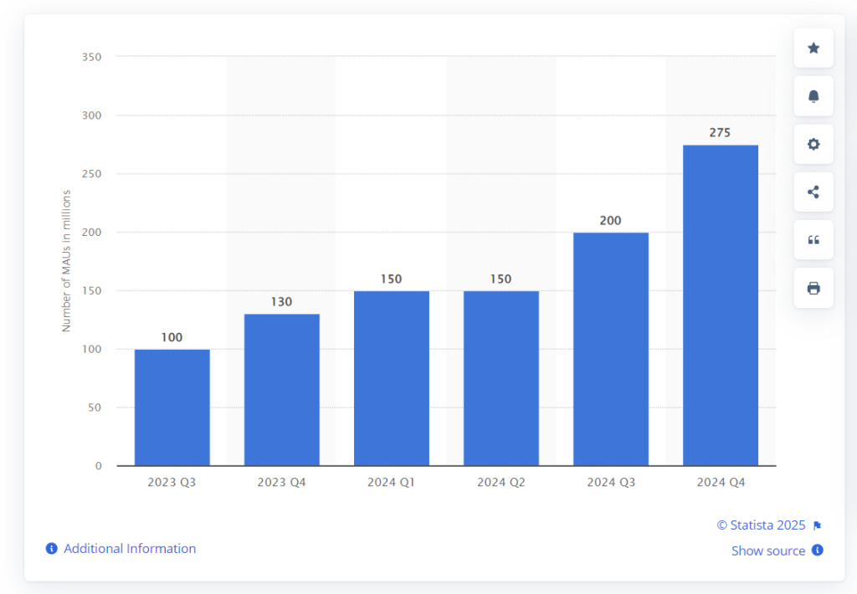Image resolution: width=857 pixels, height=594 pixels.
Task: Click the 2024 Q2 bar
Action: tap(501, 378)
